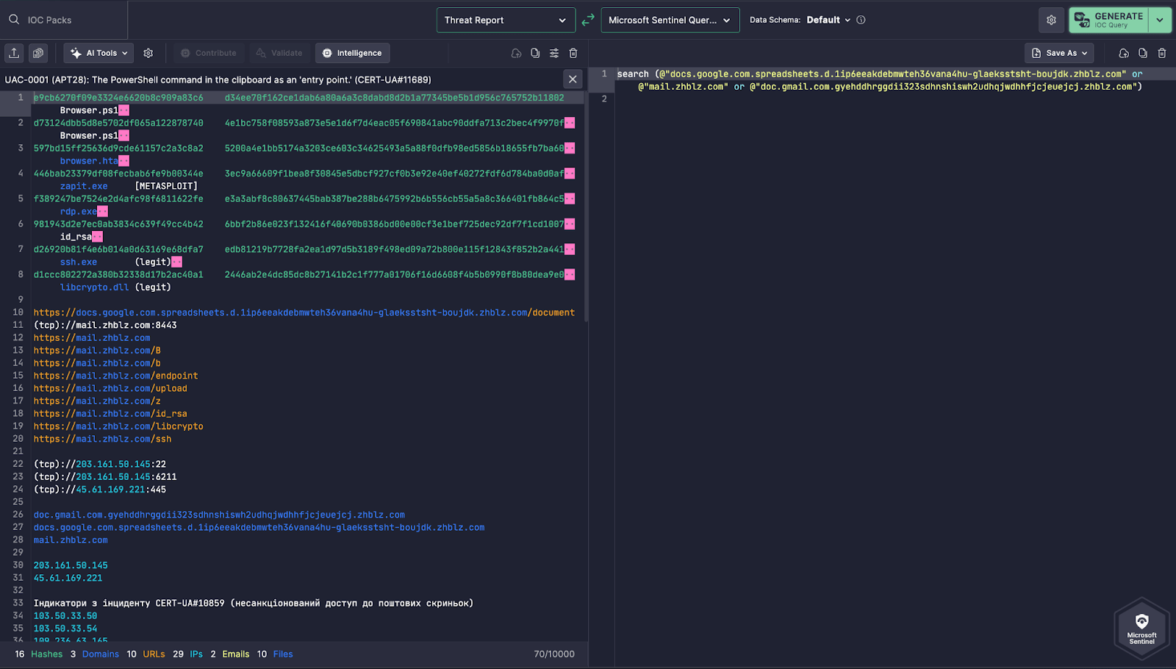Click the IOC Packs search field
The height and width of the screenshot is (669, 1176).
pyautogui.click(x=64, y=20)
